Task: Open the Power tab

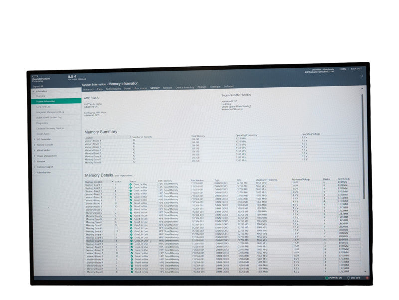Action: click(x=128, y=89)
